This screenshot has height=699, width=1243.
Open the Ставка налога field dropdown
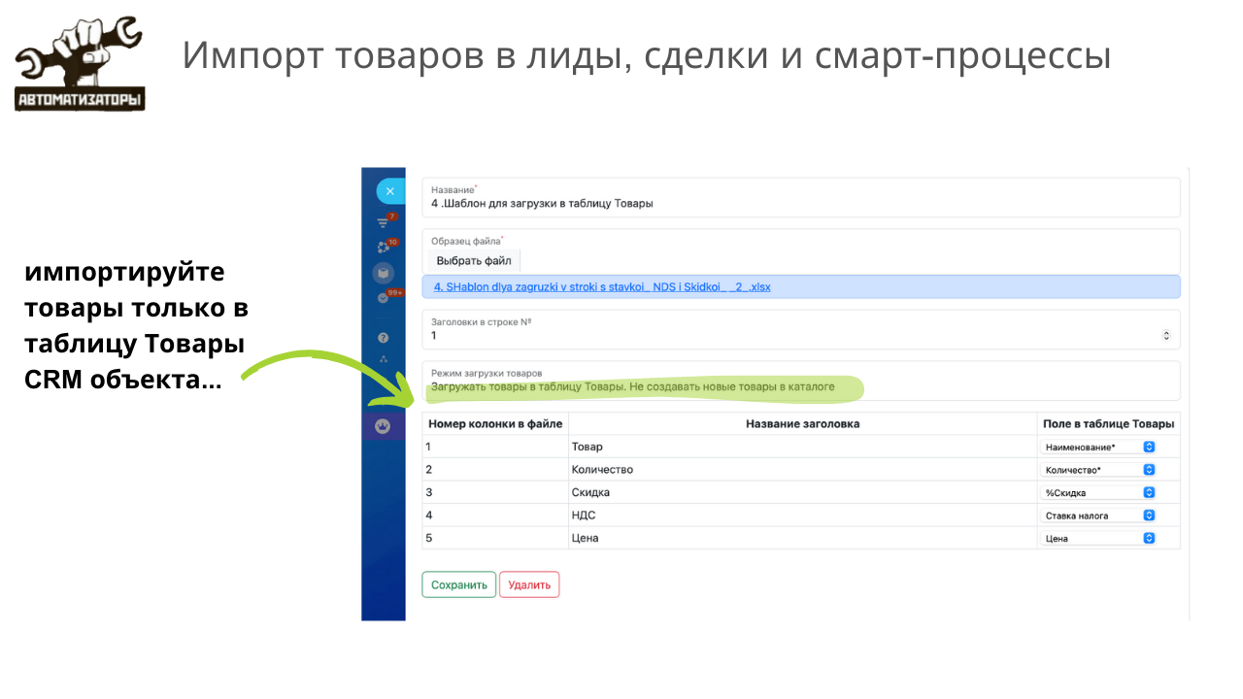tap(1098, 516)
